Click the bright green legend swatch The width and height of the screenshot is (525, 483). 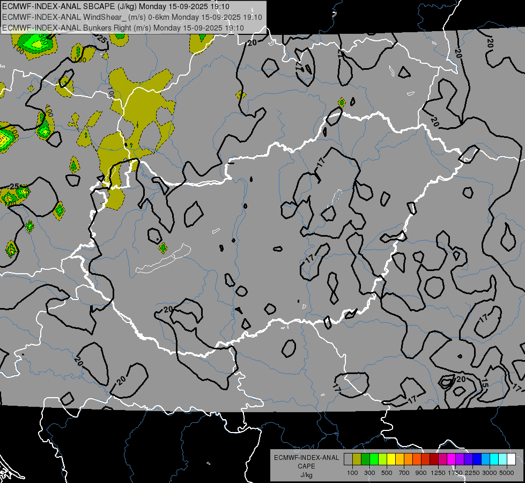pyautogui.click(x=374, y=459)
